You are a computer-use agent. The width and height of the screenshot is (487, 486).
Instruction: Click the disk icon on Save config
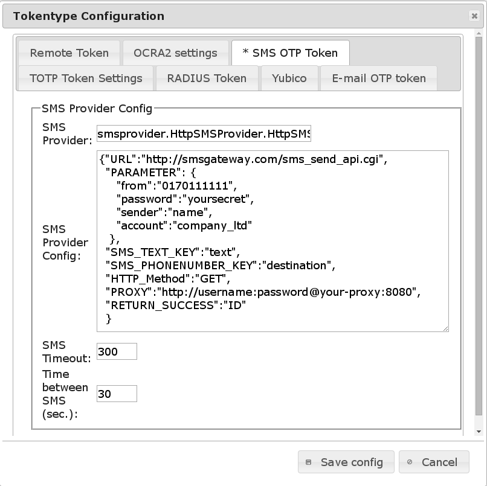[x=308, y=462]
